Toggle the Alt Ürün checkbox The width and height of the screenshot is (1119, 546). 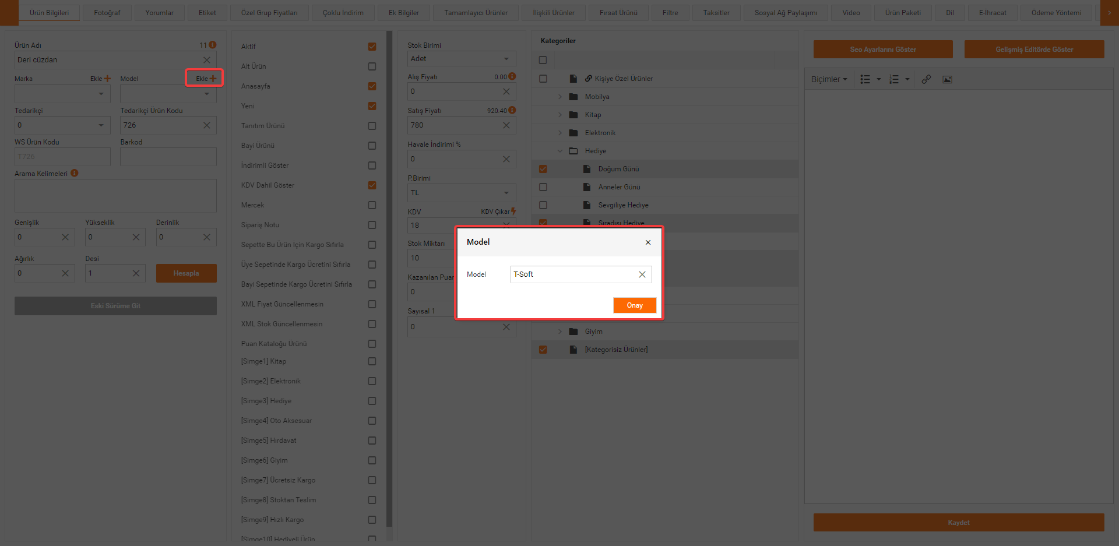tap(372, 66)
